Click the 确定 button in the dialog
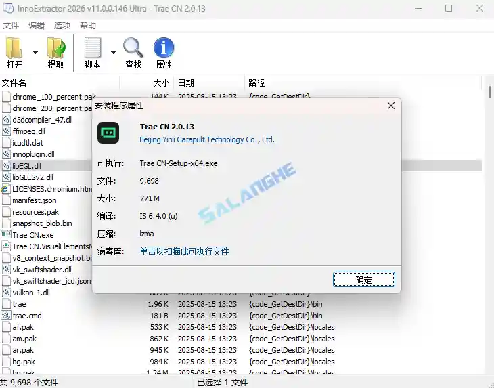 pos(364,280)
